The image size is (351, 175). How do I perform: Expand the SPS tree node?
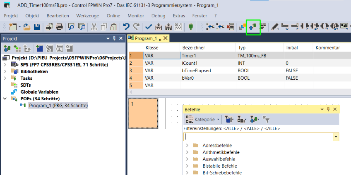click(x=5, y=65)
